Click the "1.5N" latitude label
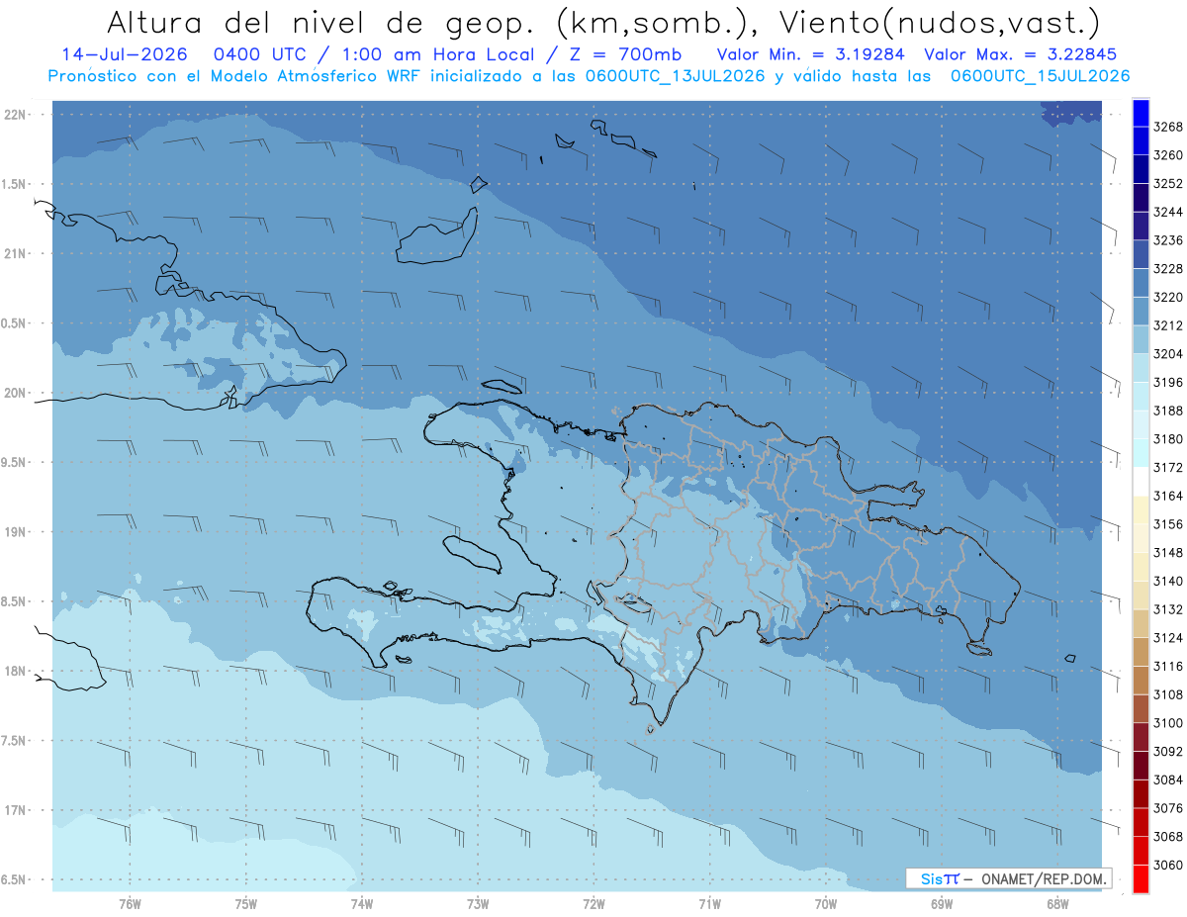The height and width of the screenshot is (917, 1187). (14, 184)
